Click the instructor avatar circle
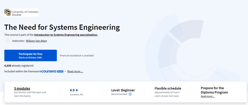 click(7, 41)
